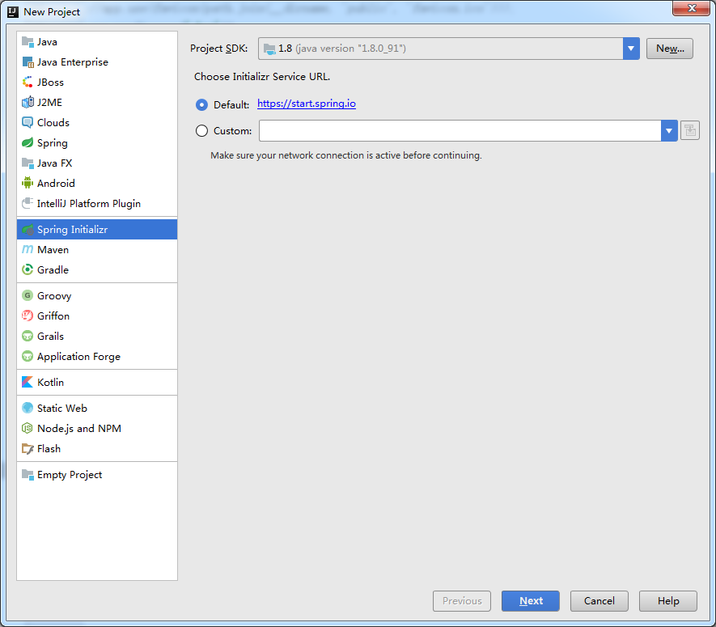The width and height of the screenshot is (716, 627).
Task: Click the Help button
Action: point(668,600)
